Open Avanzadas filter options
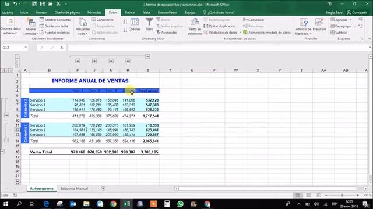Image resolution: width=373 pixels, height=209 pixels. click(167, 33)
